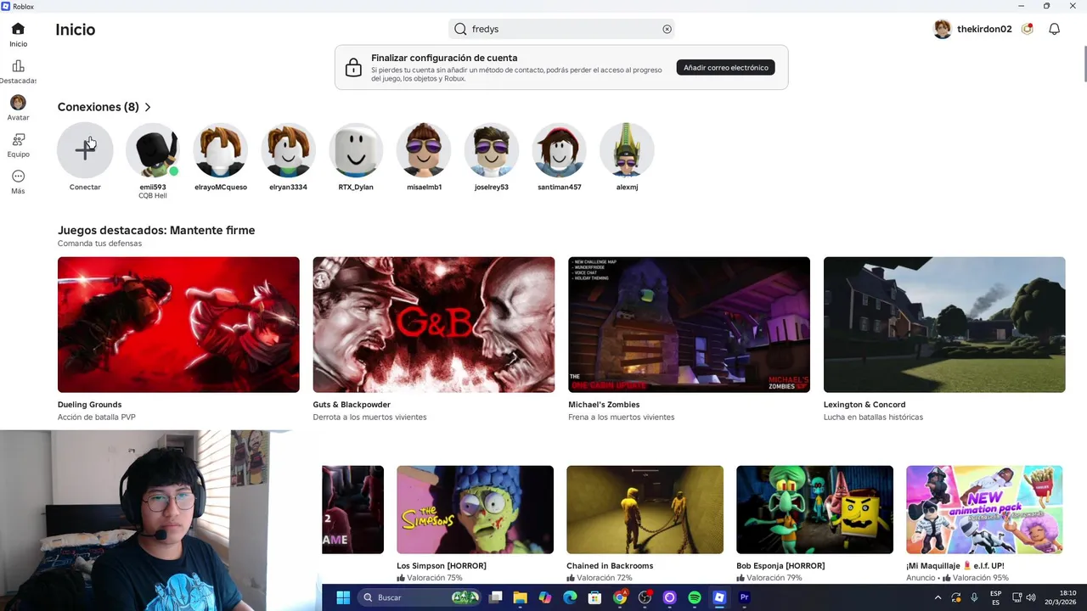The image size is (1087, 611).
Task: Open the Más three-dots sidebar icon
Action: [x=18, y=177]
